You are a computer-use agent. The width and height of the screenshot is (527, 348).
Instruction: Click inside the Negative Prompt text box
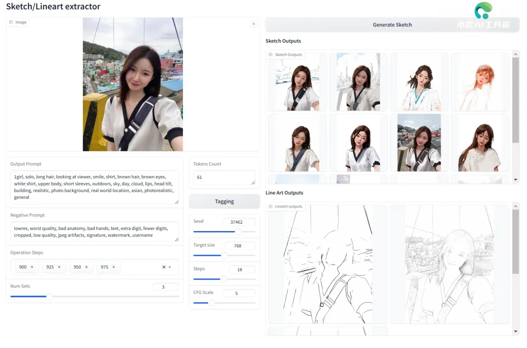(x=95, y=232)
